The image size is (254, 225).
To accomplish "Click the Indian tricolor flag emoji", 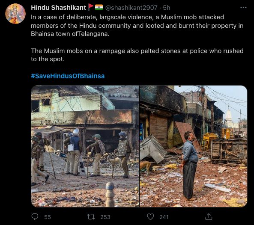I will (x=99, y=7).
